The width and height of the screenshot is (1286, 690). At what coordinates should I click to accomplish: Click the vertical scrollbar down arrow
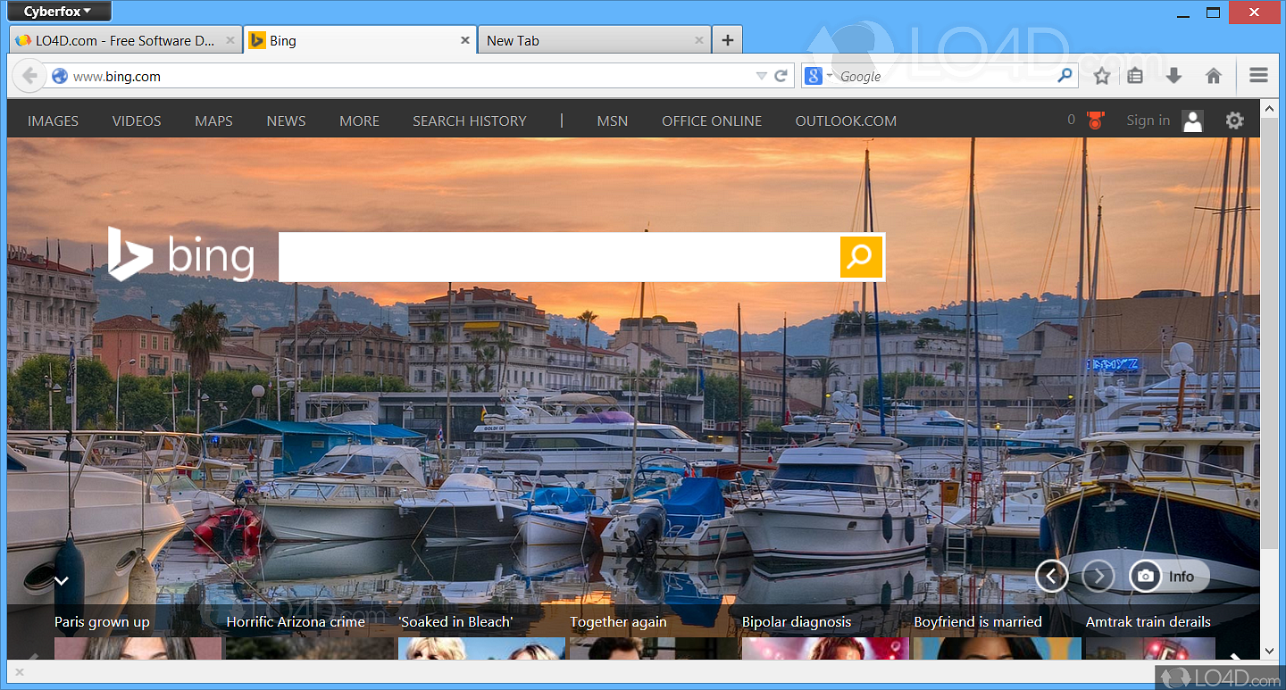click(1269, 653)
